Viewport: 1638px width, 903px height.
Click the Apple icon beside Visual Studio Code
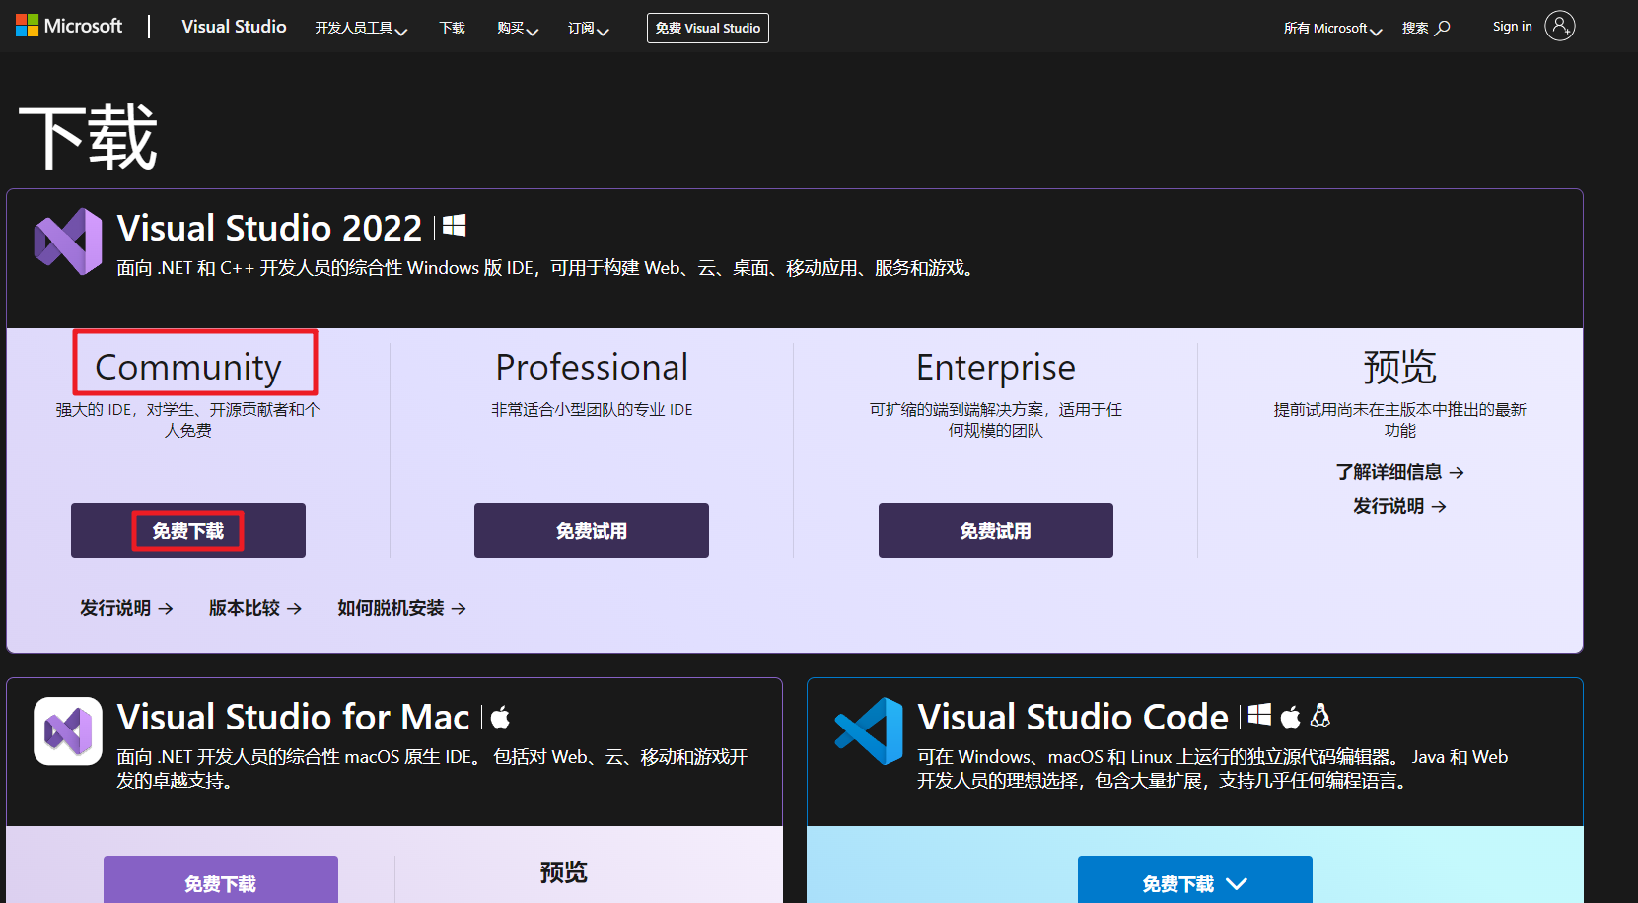click(1290, 716)
